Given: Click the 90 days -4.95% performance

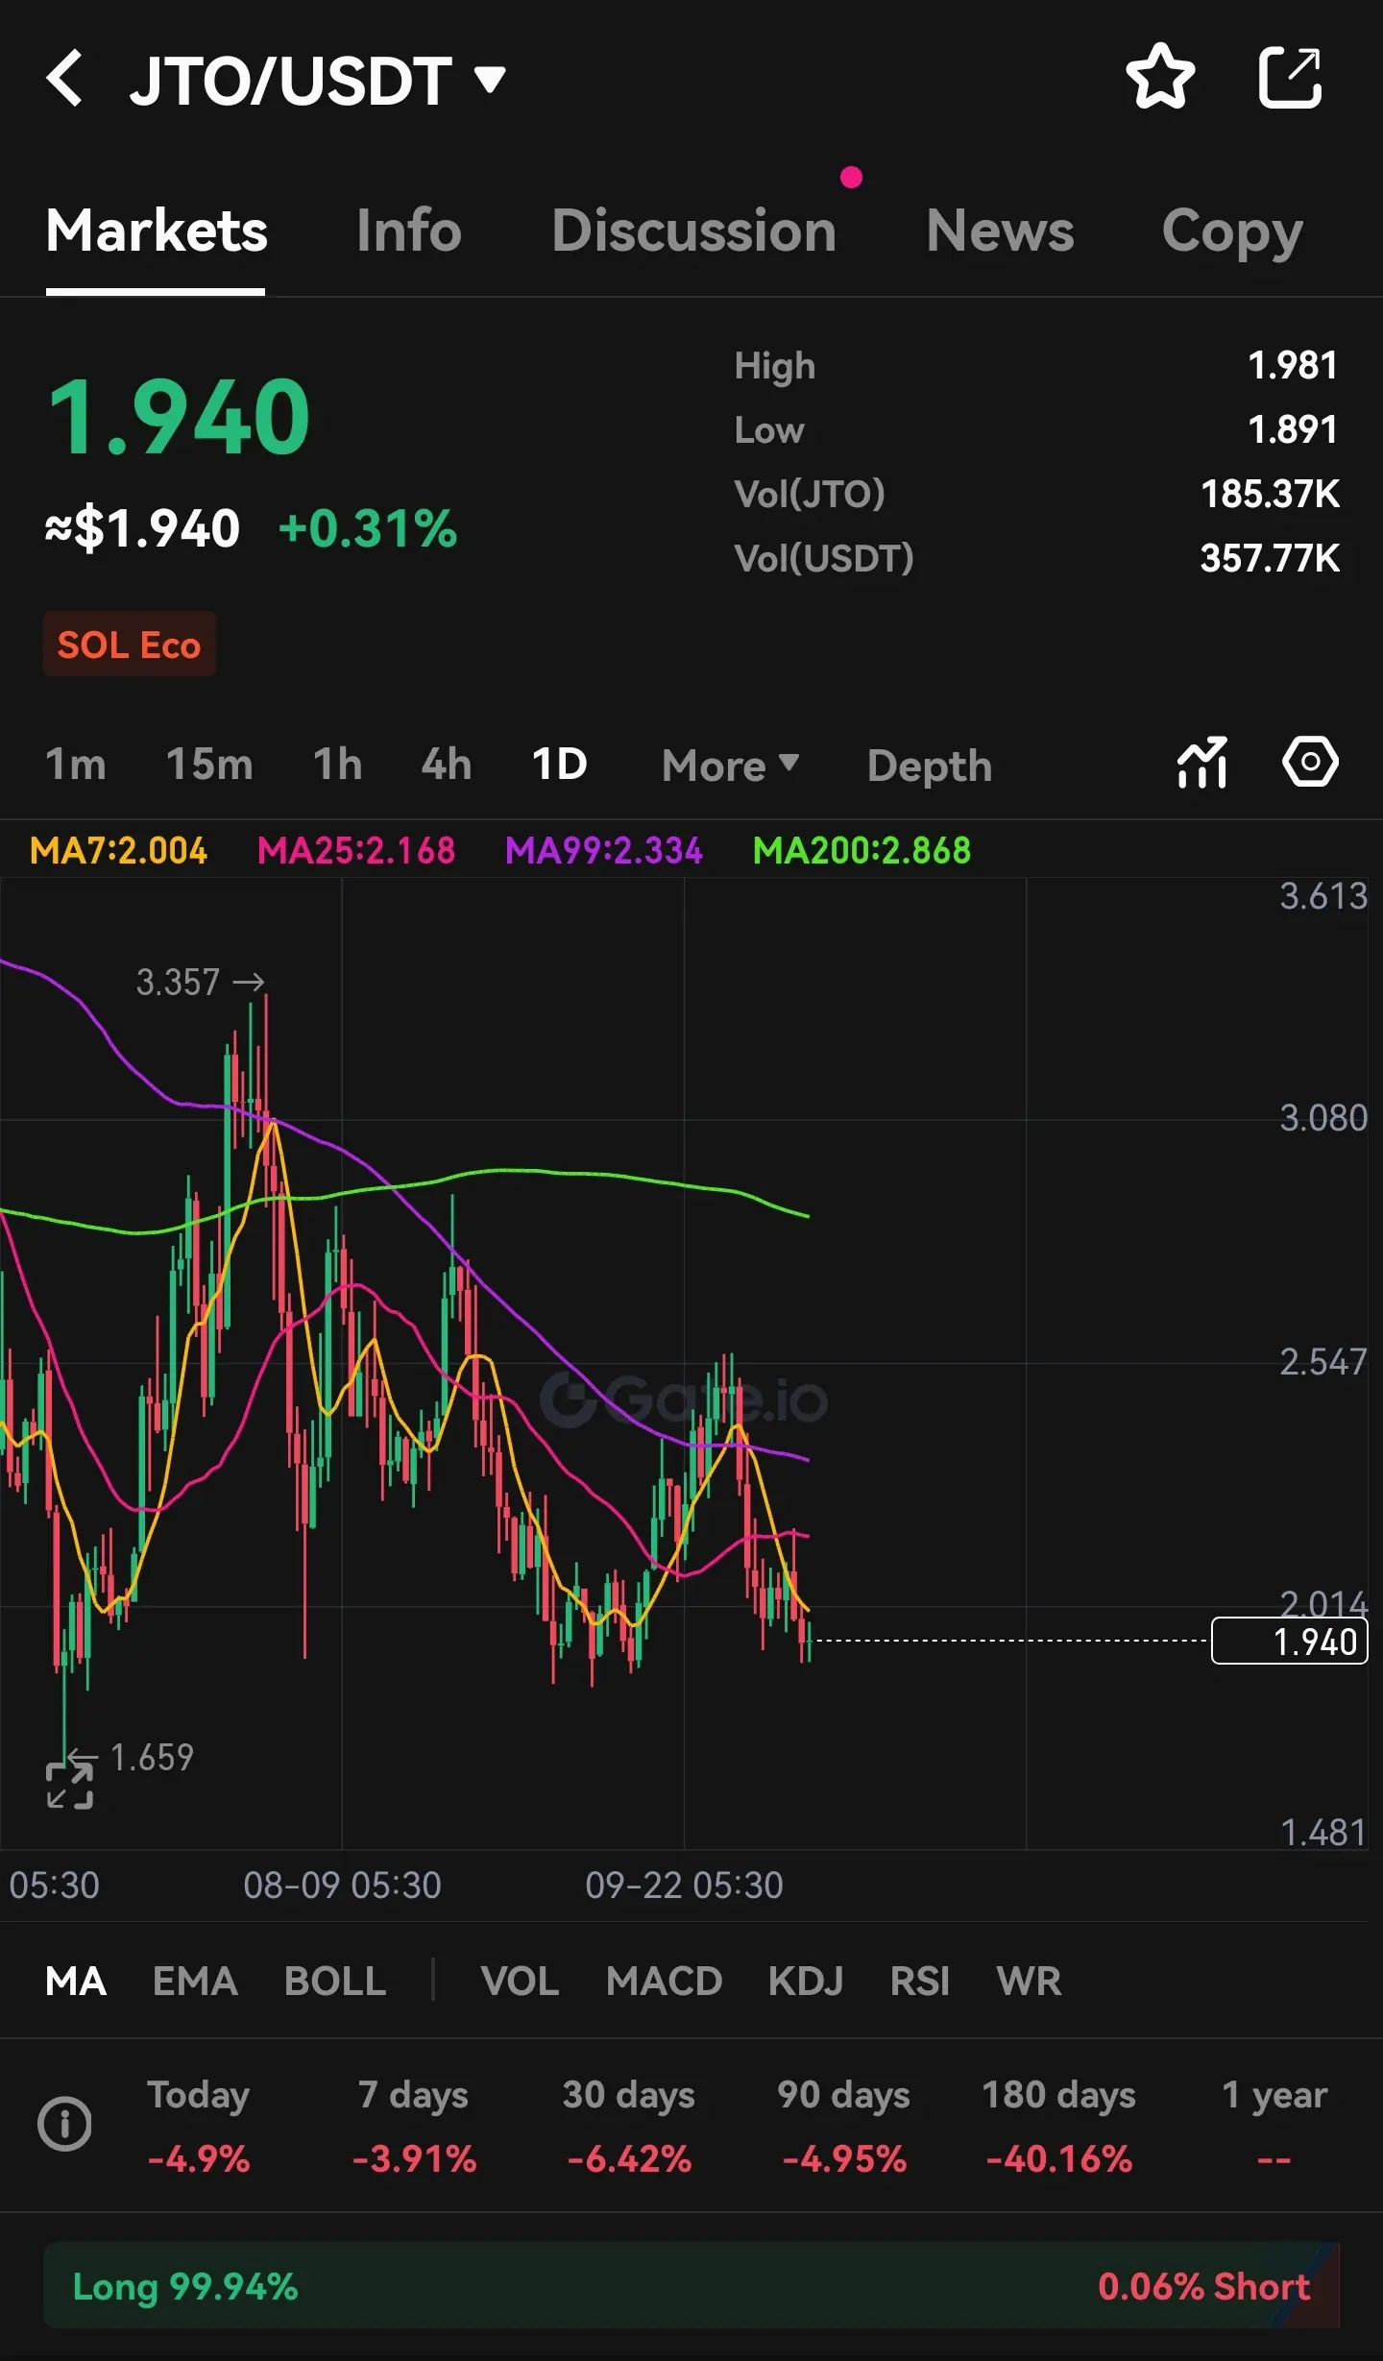Looking at the screenshot, I should [844, 2126].
